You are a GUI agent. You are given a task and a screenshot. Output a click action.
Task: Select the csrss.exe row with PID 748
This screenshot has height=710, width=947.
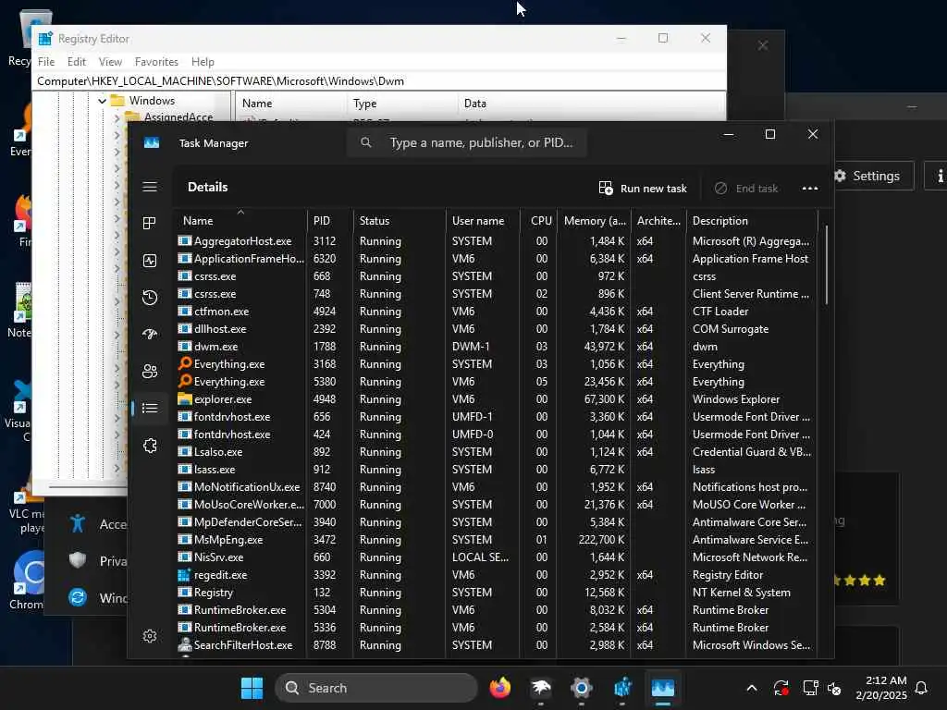point(496,293)
